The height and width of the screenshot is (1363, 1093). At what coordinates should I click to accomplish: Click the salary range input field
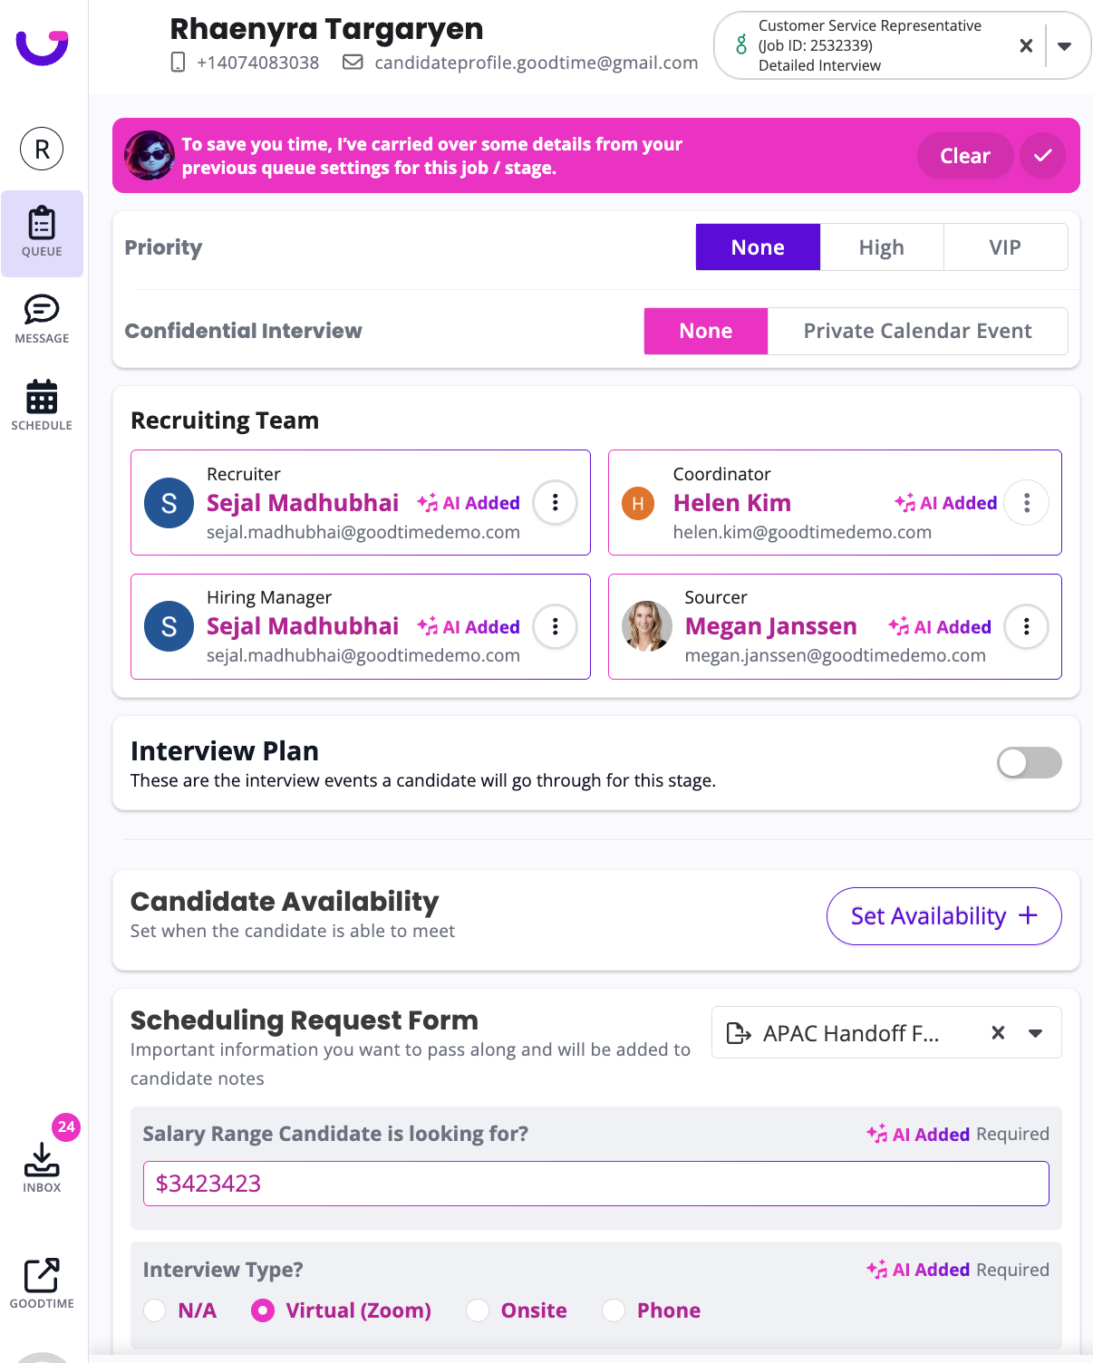coord(595,1184)
